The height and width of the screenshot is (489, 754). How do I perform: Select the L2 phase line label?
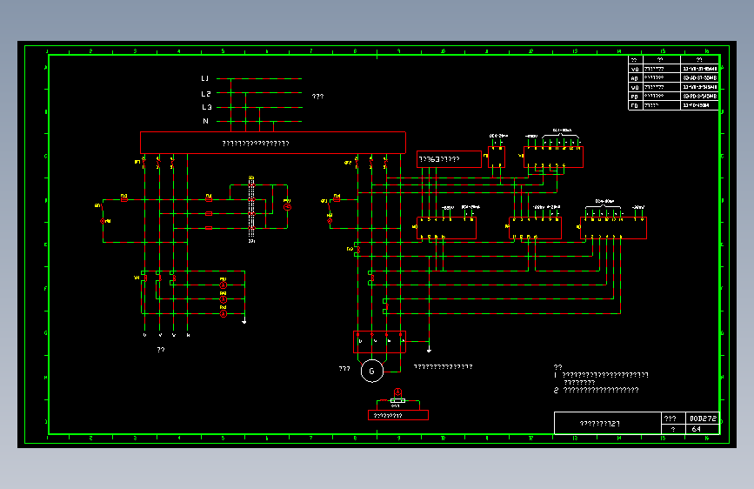(206, 94)
